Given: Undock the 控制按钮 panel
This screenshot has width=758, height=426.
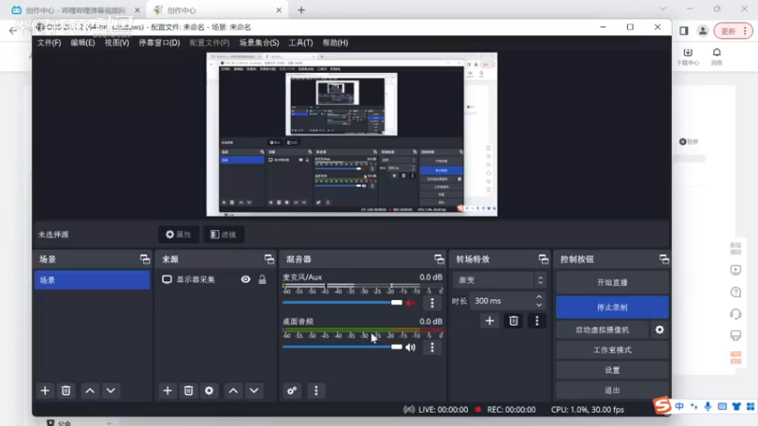Looking at the screenshot, I should coord(664,259).
